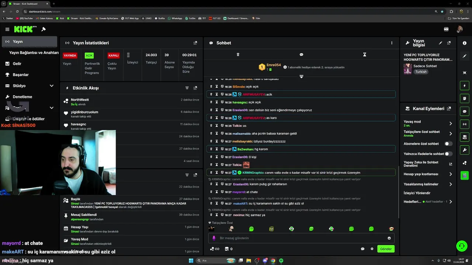This screenshot has width=472, height=265.
Task: Open Windows Start button
Action: tap(191, 261)
